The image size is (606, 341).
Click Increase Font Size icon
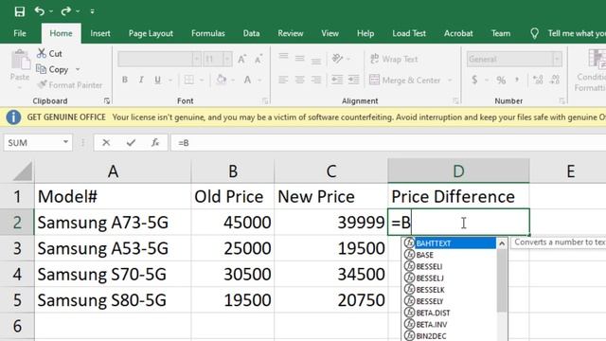click(x=242, y=59)
